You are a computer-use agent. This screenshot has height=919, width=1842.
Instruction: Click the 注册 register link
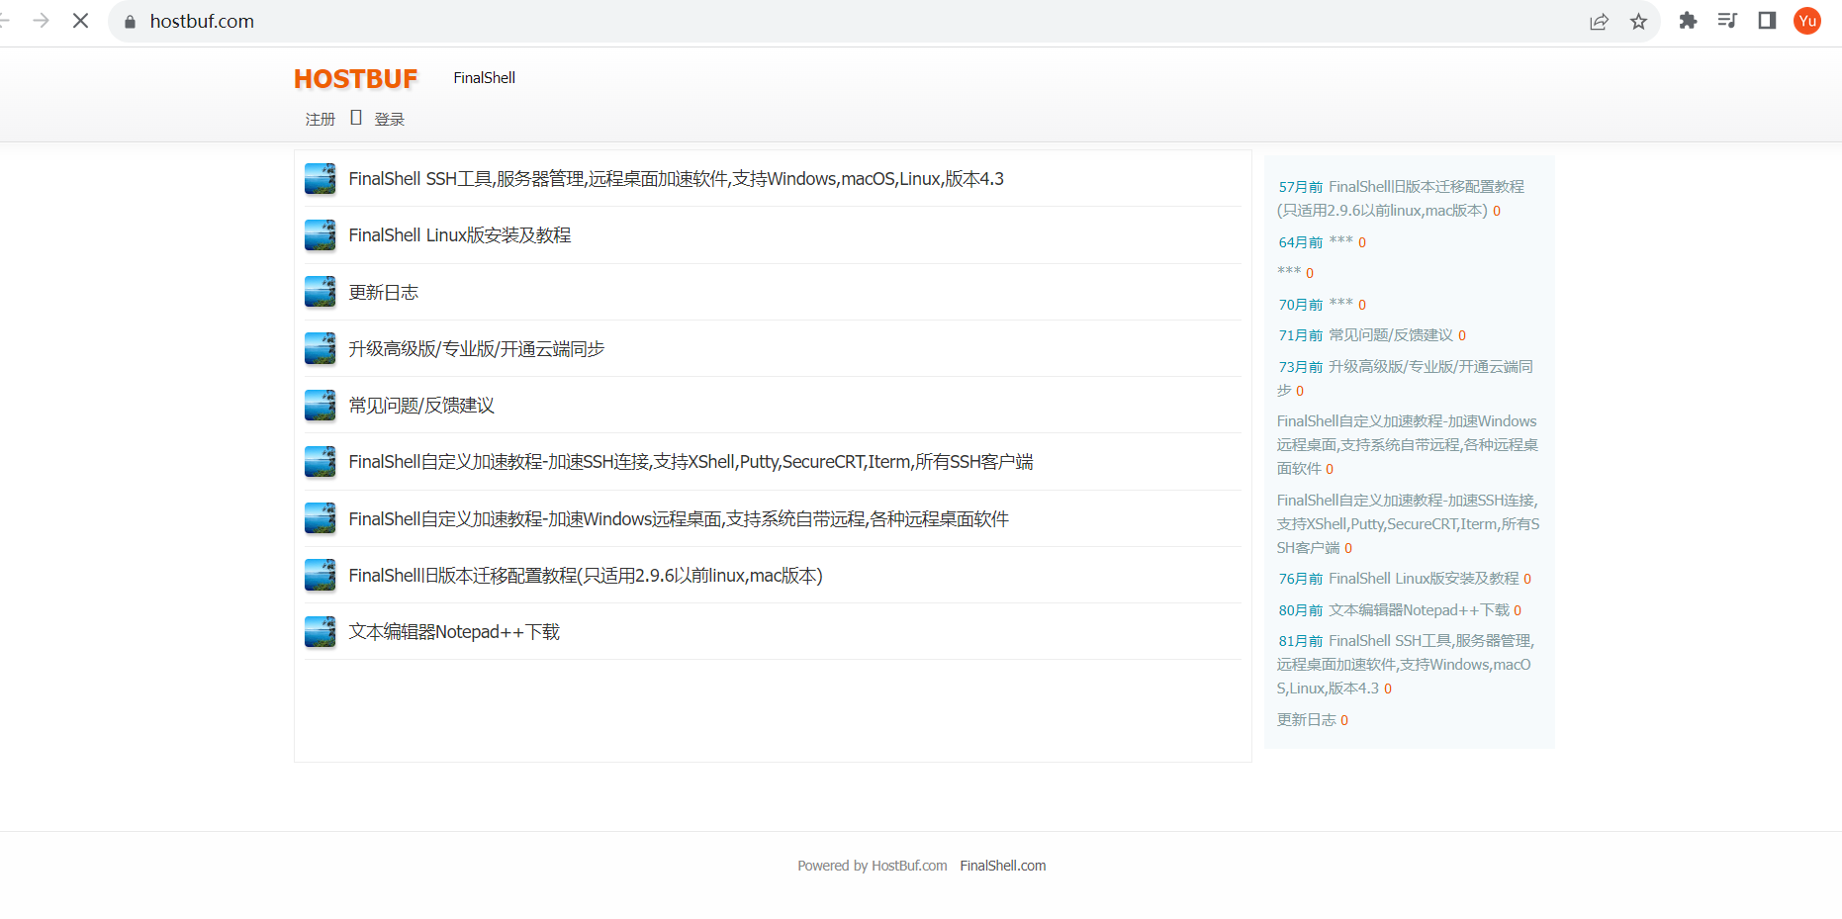tap(321, 119)
